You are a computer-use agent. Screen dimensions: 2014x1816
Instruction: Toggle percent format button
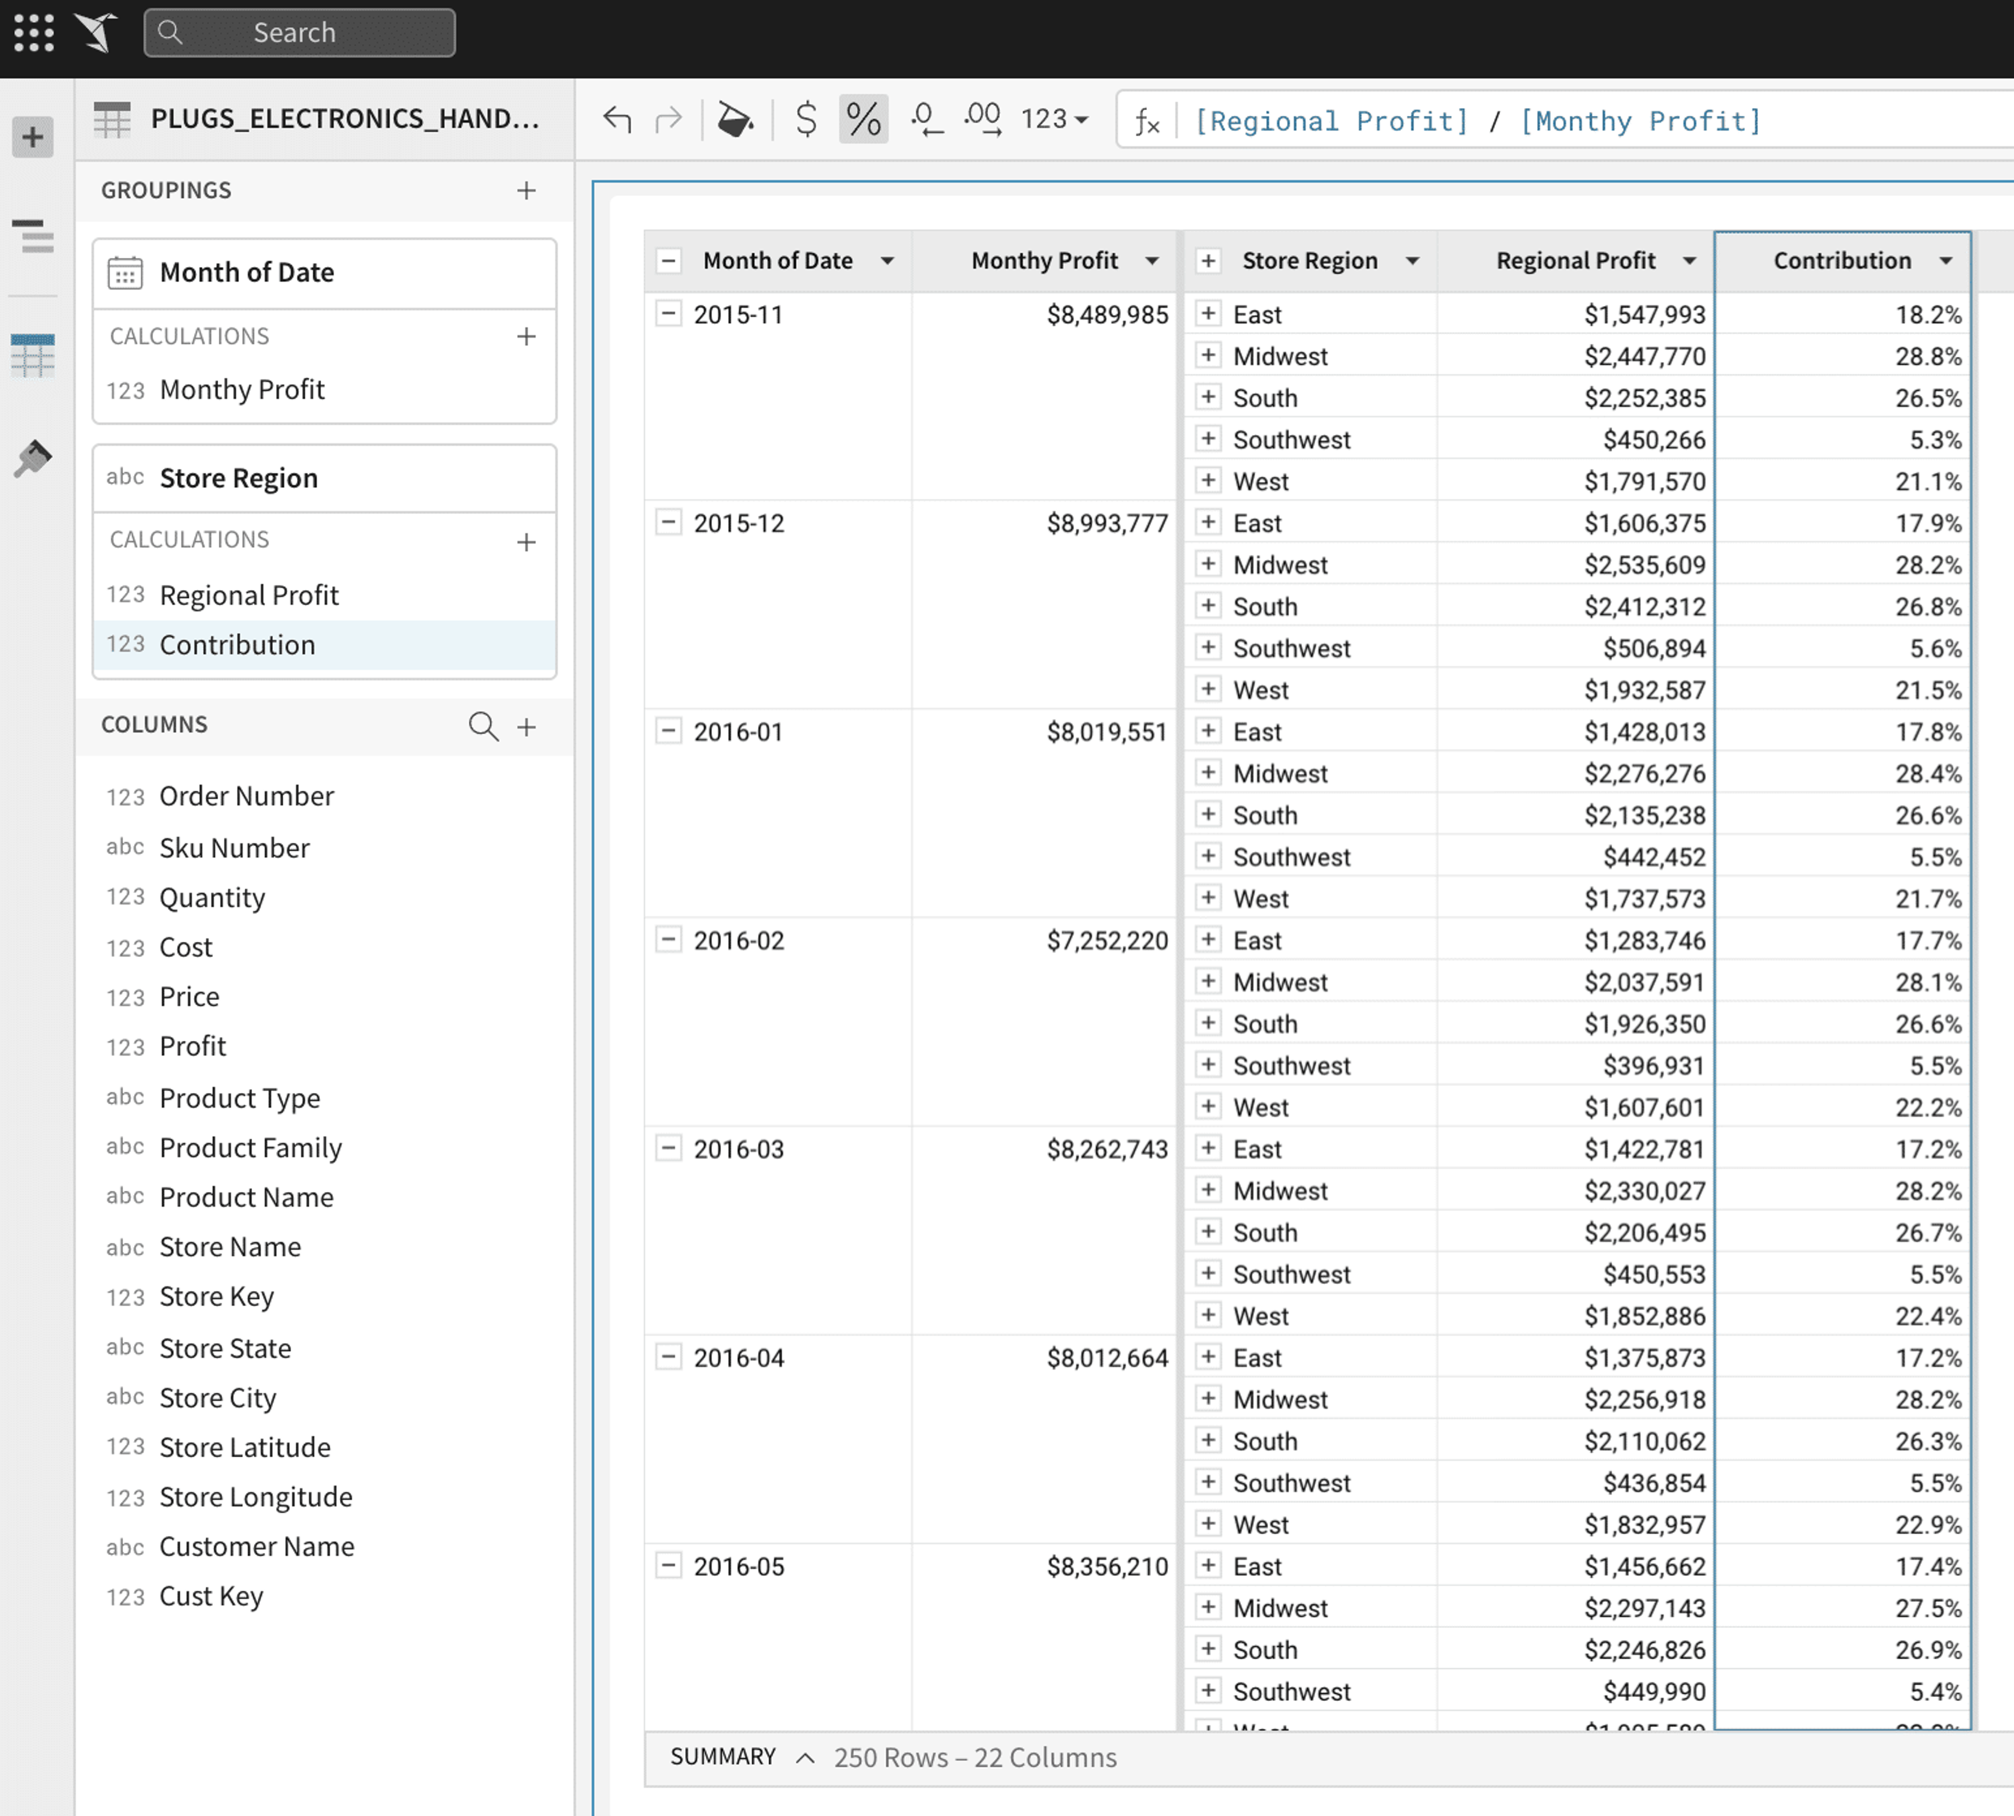point(863,120)
